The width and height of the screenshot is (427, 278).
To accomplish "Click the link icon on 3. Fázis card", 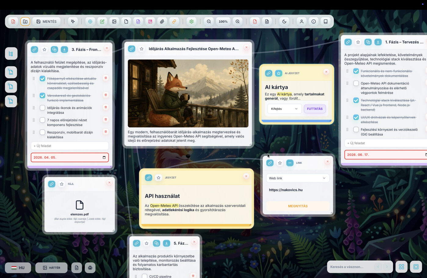I will [34, 49].
